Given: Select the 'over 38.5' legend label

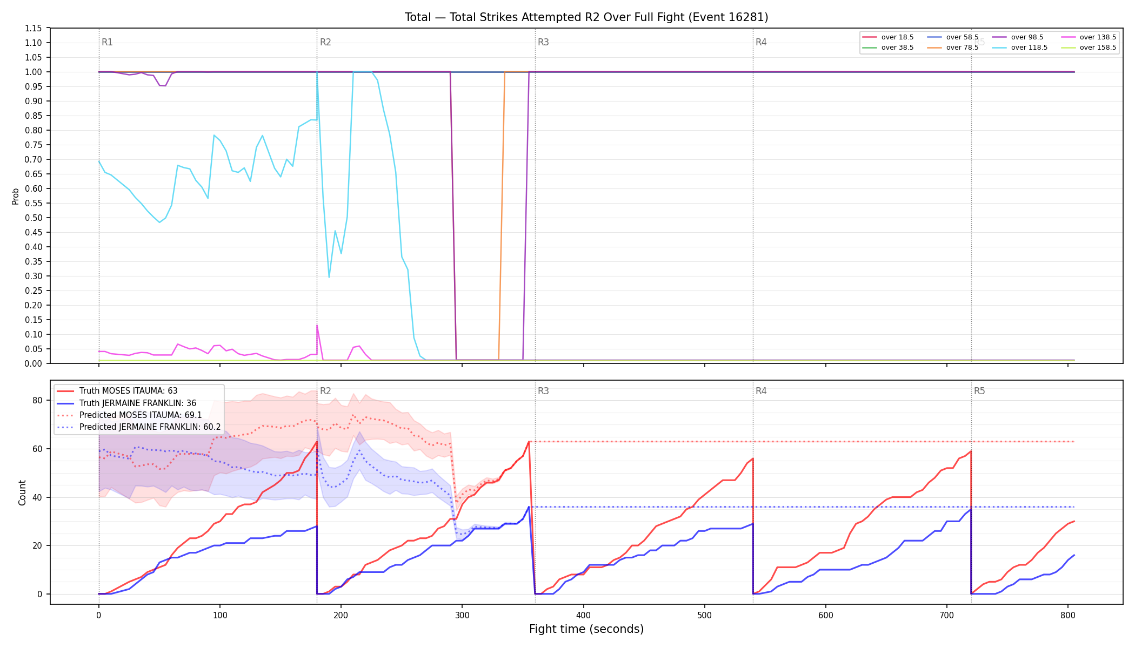Looking at the screenshot, I should click(897, 48).
